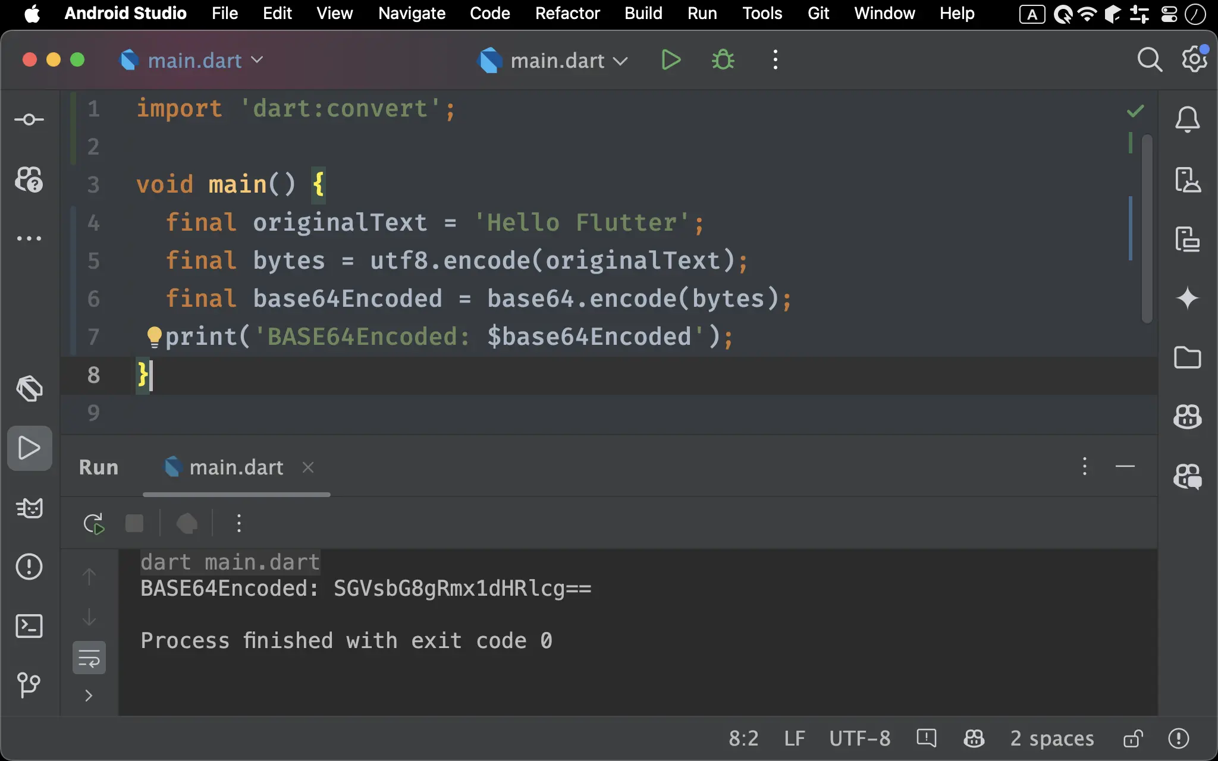Open the project main.dart dropdown
Image resolution: width=1218 pixels, height=761 pixels.
tap(192, 60)
